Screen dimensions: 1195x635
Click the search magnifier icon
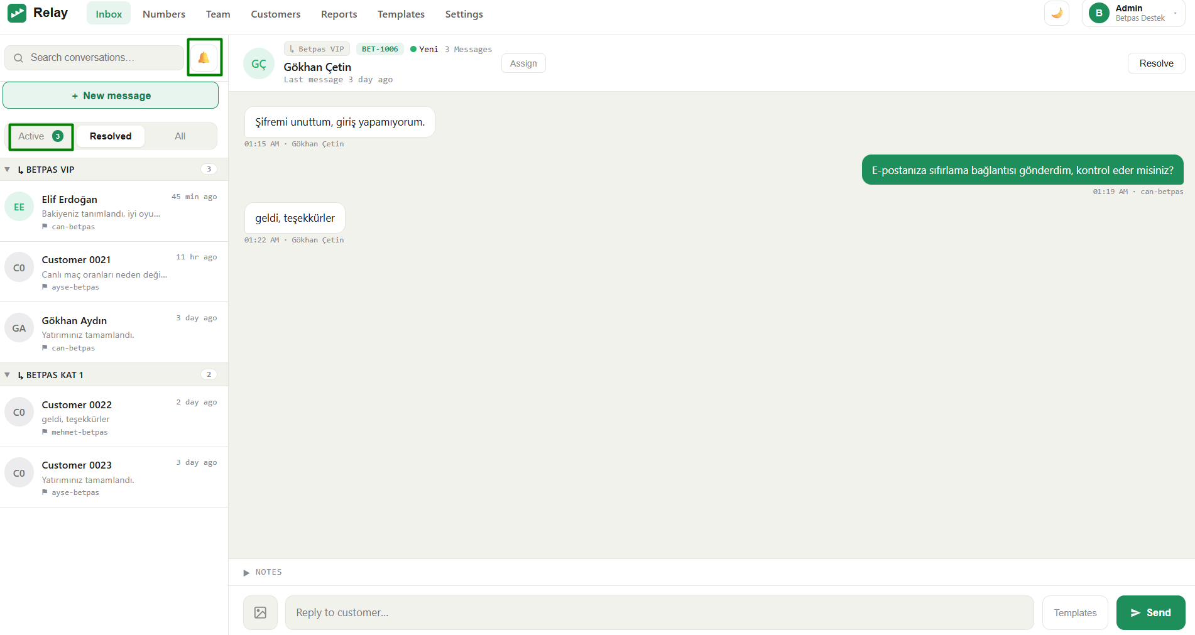[x=18, y=58]
